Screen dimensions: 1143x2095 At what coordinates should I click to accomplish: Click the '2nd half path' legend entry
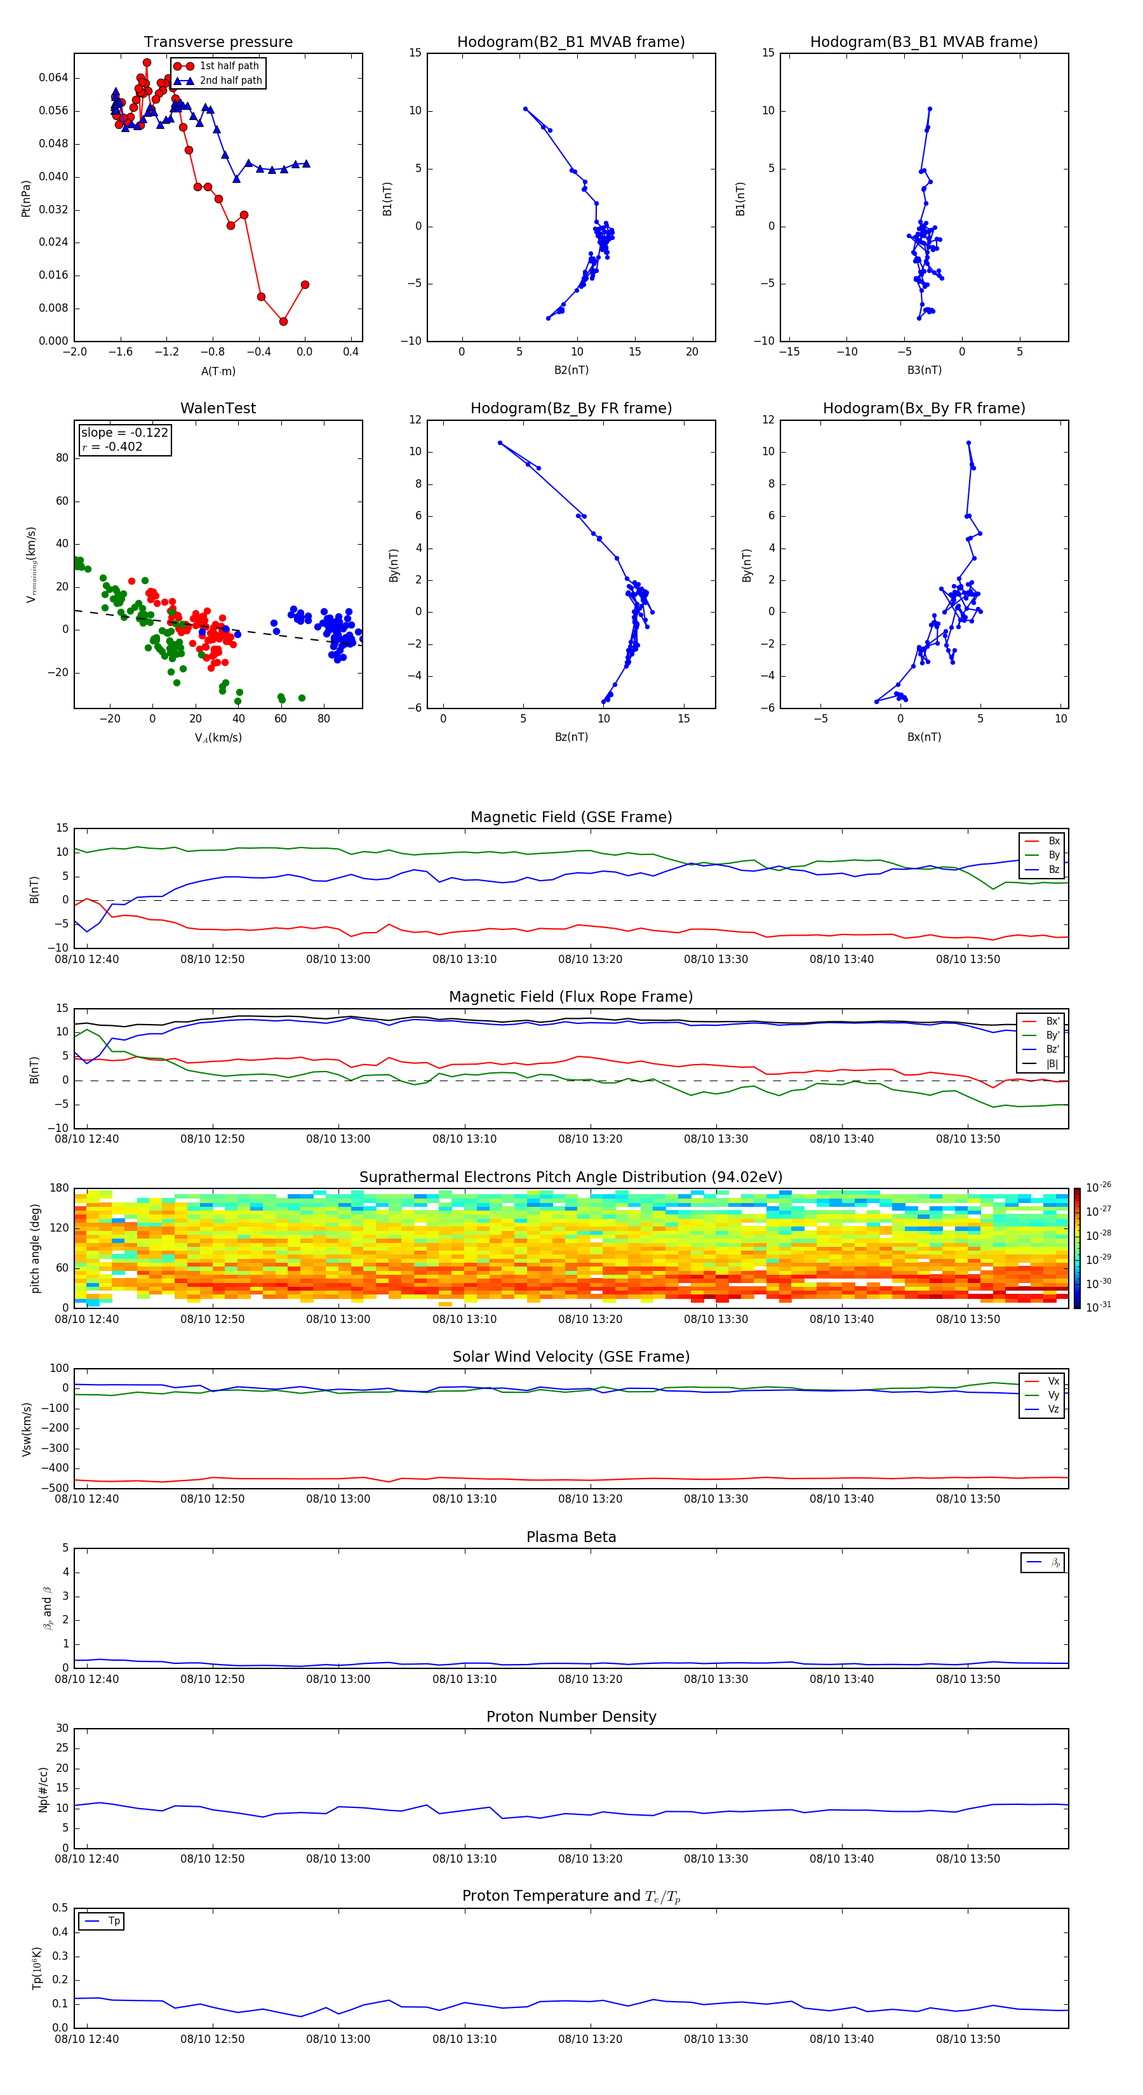[218, 81]
